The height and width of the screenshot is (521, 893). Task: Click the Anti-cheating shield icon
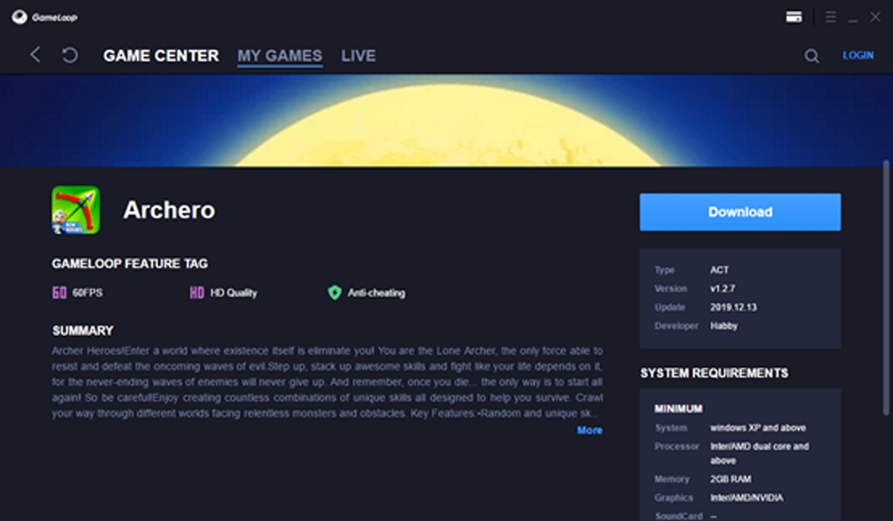coord(334,292)
